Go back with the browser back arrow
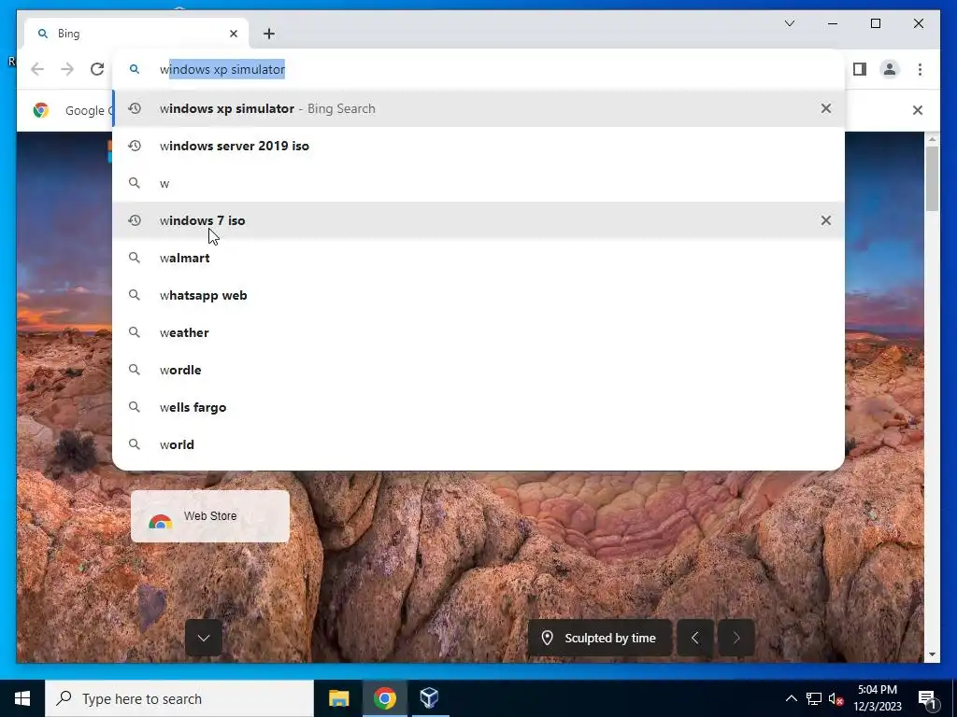The width and height of the screenshot is (957, 717). tap(37, 69)
